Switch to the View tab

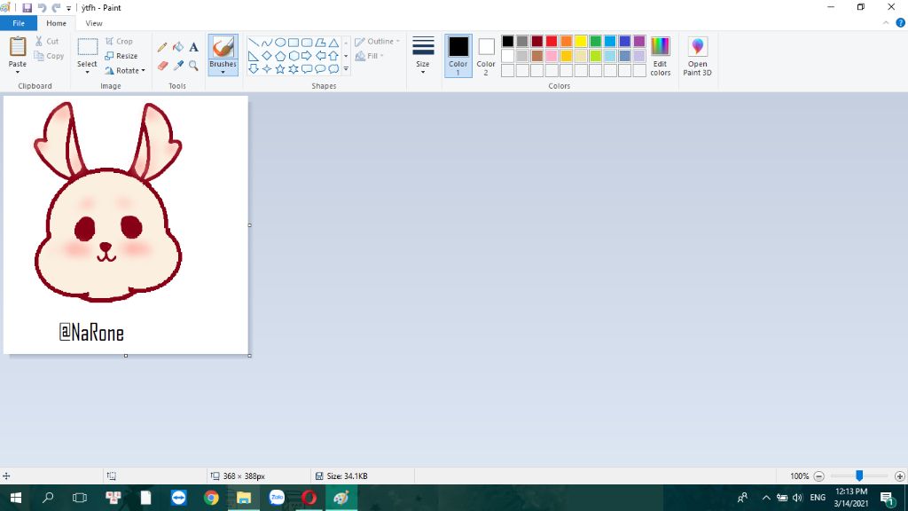[x=94, y=23]
